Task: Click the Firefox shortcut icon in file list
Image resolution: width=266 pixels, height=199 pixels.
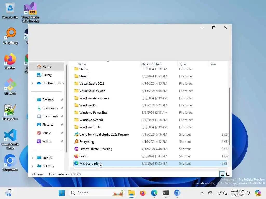Action: click(76, 156)
